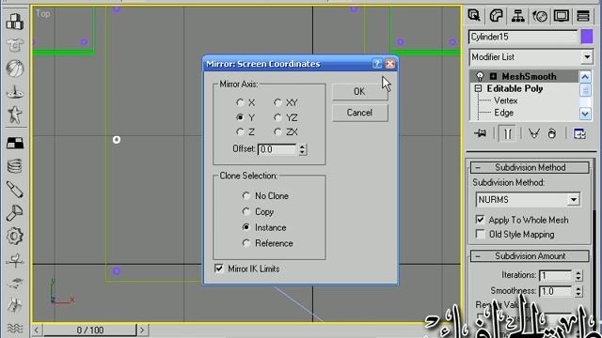This screenshot has height=338, width=602.
Task: Click the gear-shaped Motor icon
Action: 15,236
